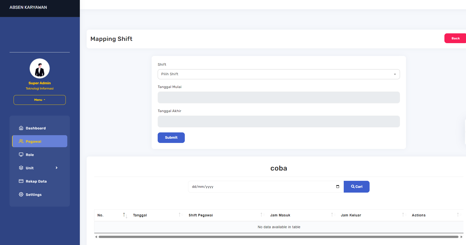The width and height of the screenshot is (466, 245).
Task: Click the red Back button
Action: (x=455, y=38)
